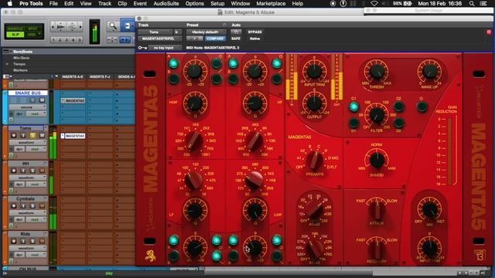Mute the Toms track
The height and width of the screenshot is (278, 495).
click(42, 136)
